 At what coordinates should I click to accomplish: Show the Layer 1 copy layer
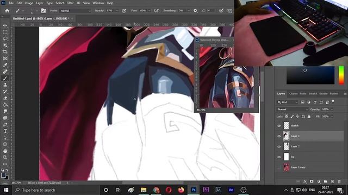[279, 167]
